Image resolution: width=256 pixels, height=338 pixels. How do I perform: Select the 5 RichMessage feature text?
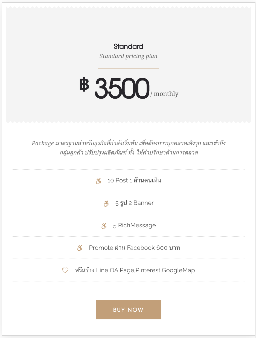135,225
